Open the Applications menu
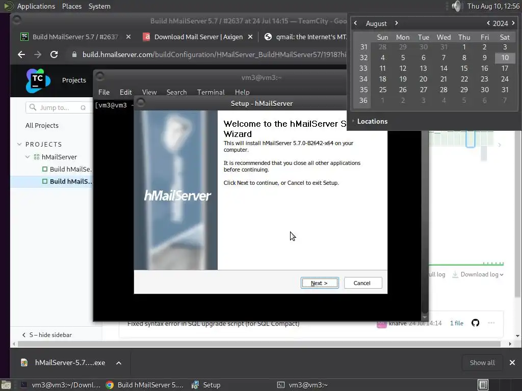The height and width of the screenshot is (391, 522). coord(36,6)
